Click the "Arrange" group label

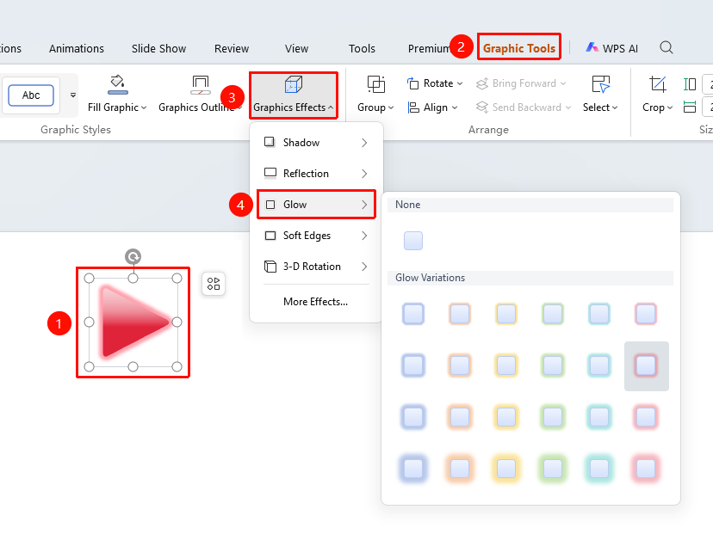pyautogui.click(x=488, y=130)
